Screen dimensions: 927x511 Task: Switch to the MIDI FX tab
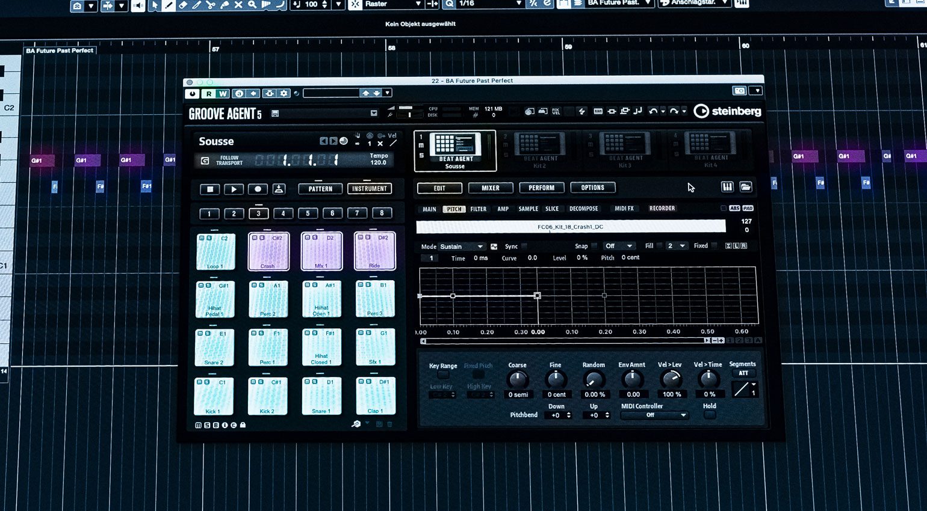tap(624, 209)
